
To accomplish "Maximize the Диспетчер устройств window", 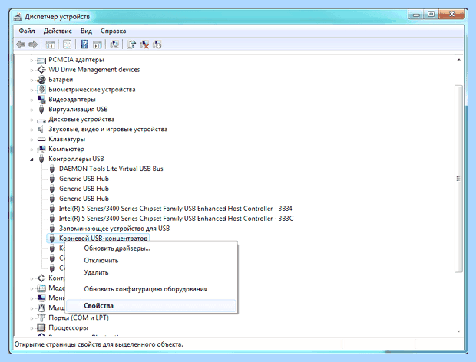I will click(x=431, y=15).
